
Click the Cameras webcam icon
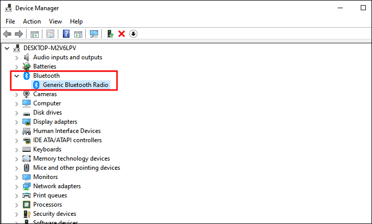(x=27, y=94)
